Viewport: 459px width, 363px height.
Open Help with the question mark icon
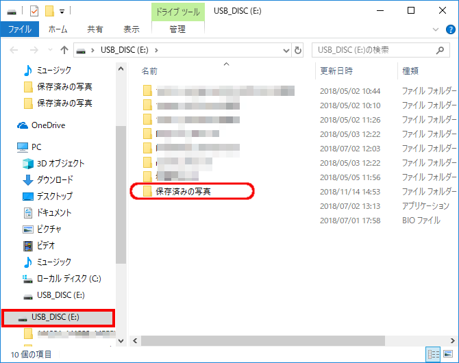click(x=450, y=29)
